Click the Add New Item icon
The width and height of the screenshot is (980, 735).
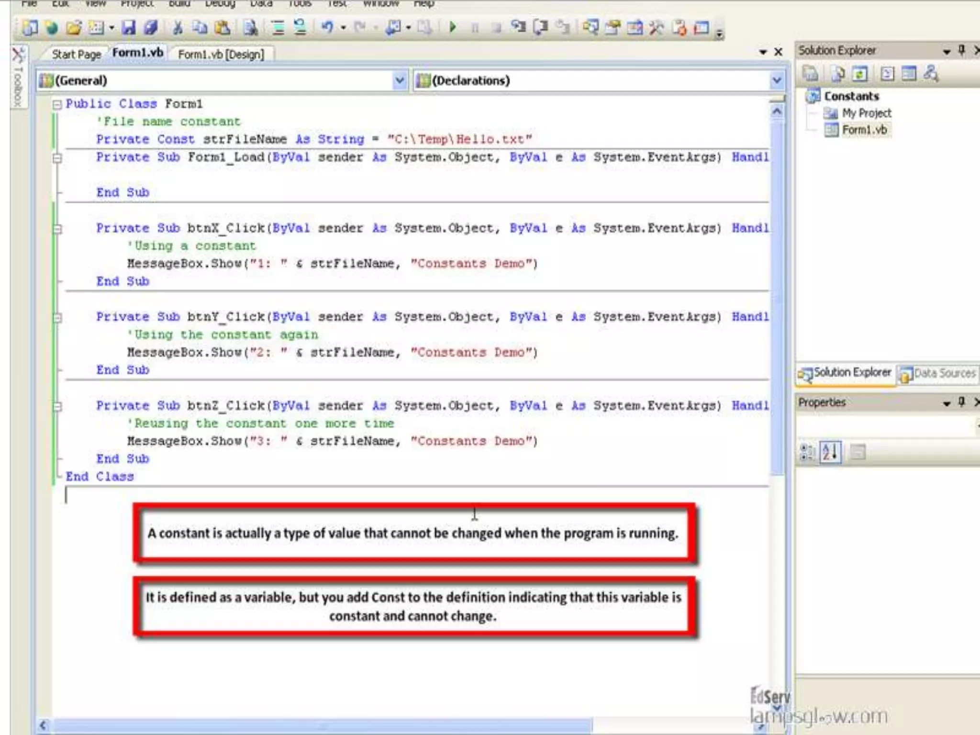[96, 27]
